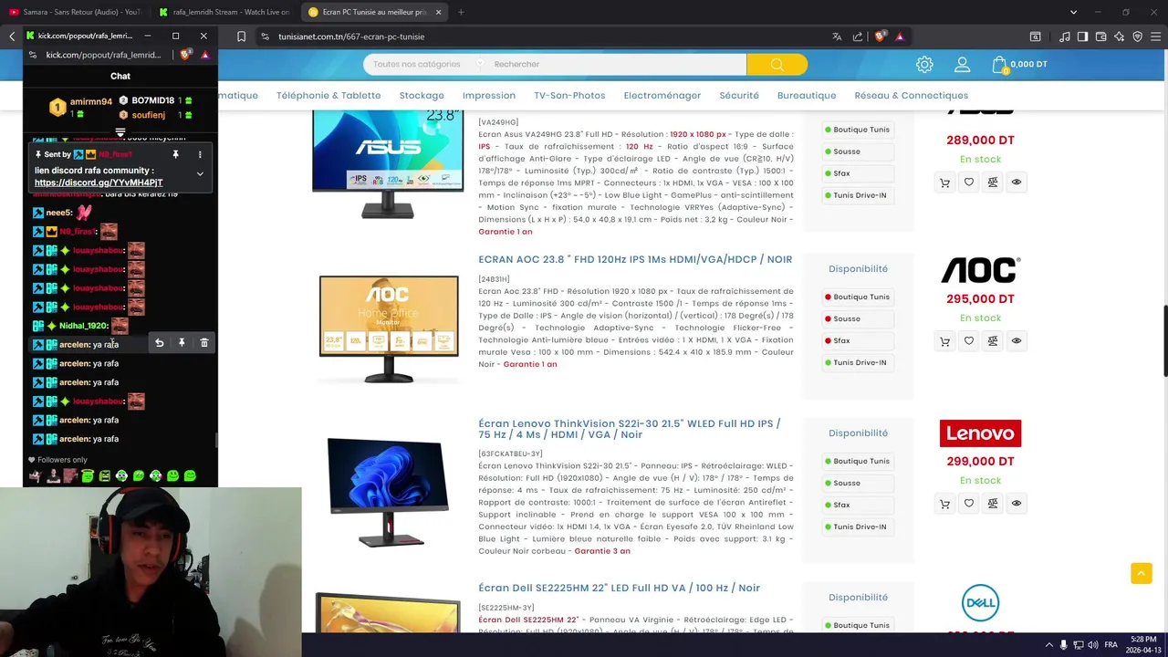Click the AOC monitor product thumbnail
The image size is (1168, 657).
[389, 328]
